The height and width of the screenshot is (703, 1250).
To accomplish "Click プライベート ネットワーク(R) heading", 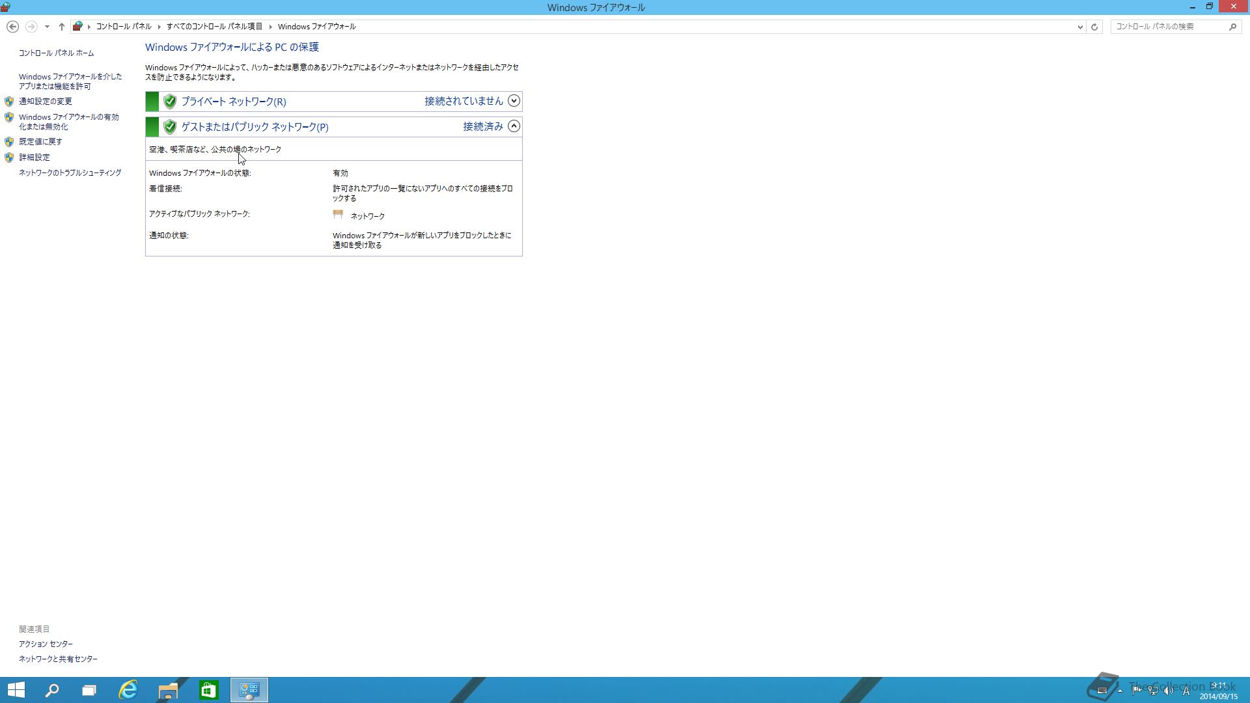I will click(x=234, y=102).
